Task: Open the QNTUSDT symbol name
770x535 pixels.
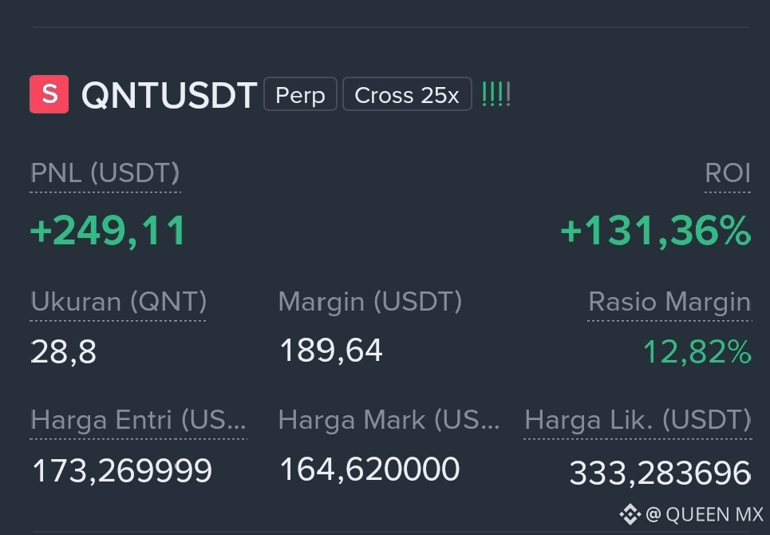Action: tap(169, 95)
